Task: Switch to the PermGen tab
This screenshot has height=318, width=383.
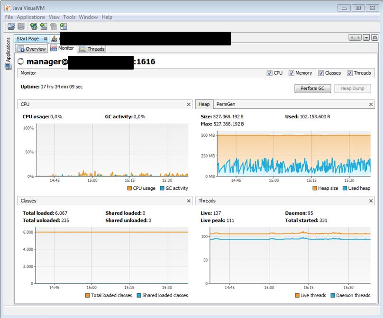Action: point(226,105)
